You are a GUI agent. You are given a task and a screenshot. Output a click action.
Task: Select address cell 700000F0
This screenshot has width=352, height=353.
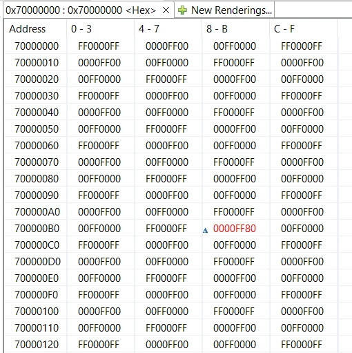[x=37, y=295]
